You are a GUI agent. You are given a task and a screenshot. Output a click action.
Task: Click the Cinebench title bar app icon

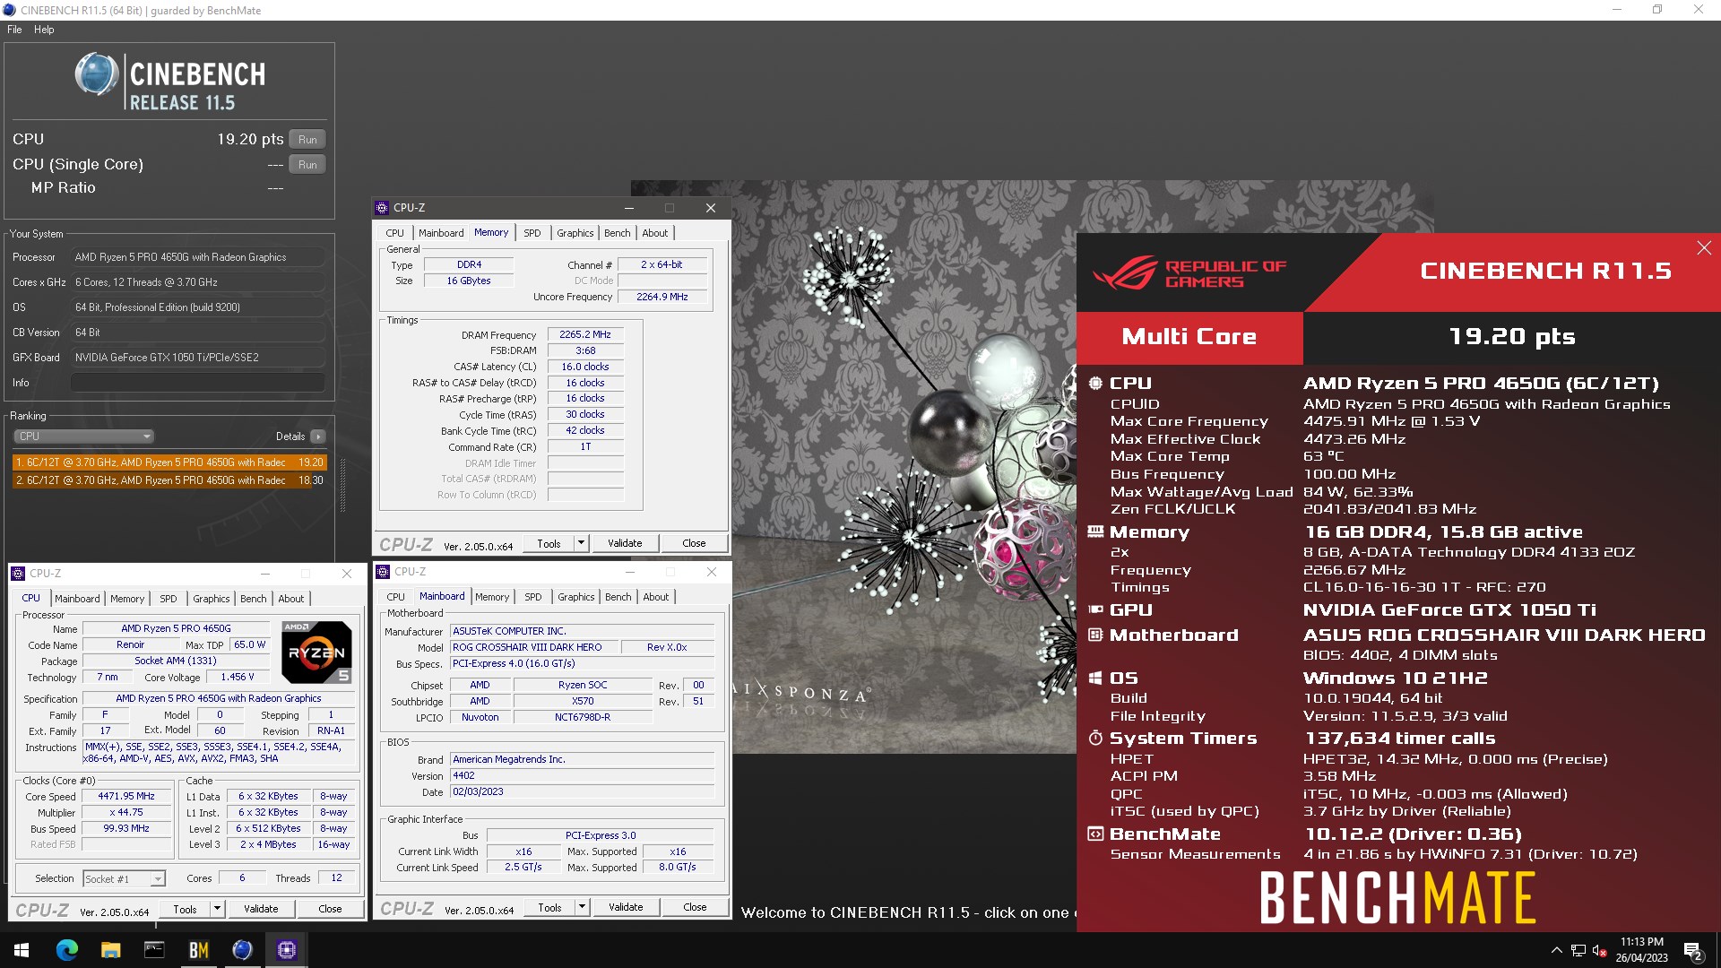10,10
